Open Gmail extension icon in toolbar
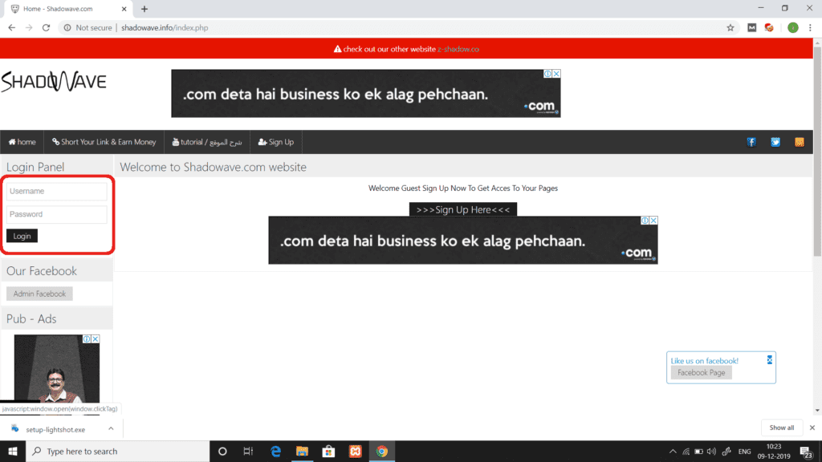This screenshot has height=462, width=822. (x=751, y=28)
